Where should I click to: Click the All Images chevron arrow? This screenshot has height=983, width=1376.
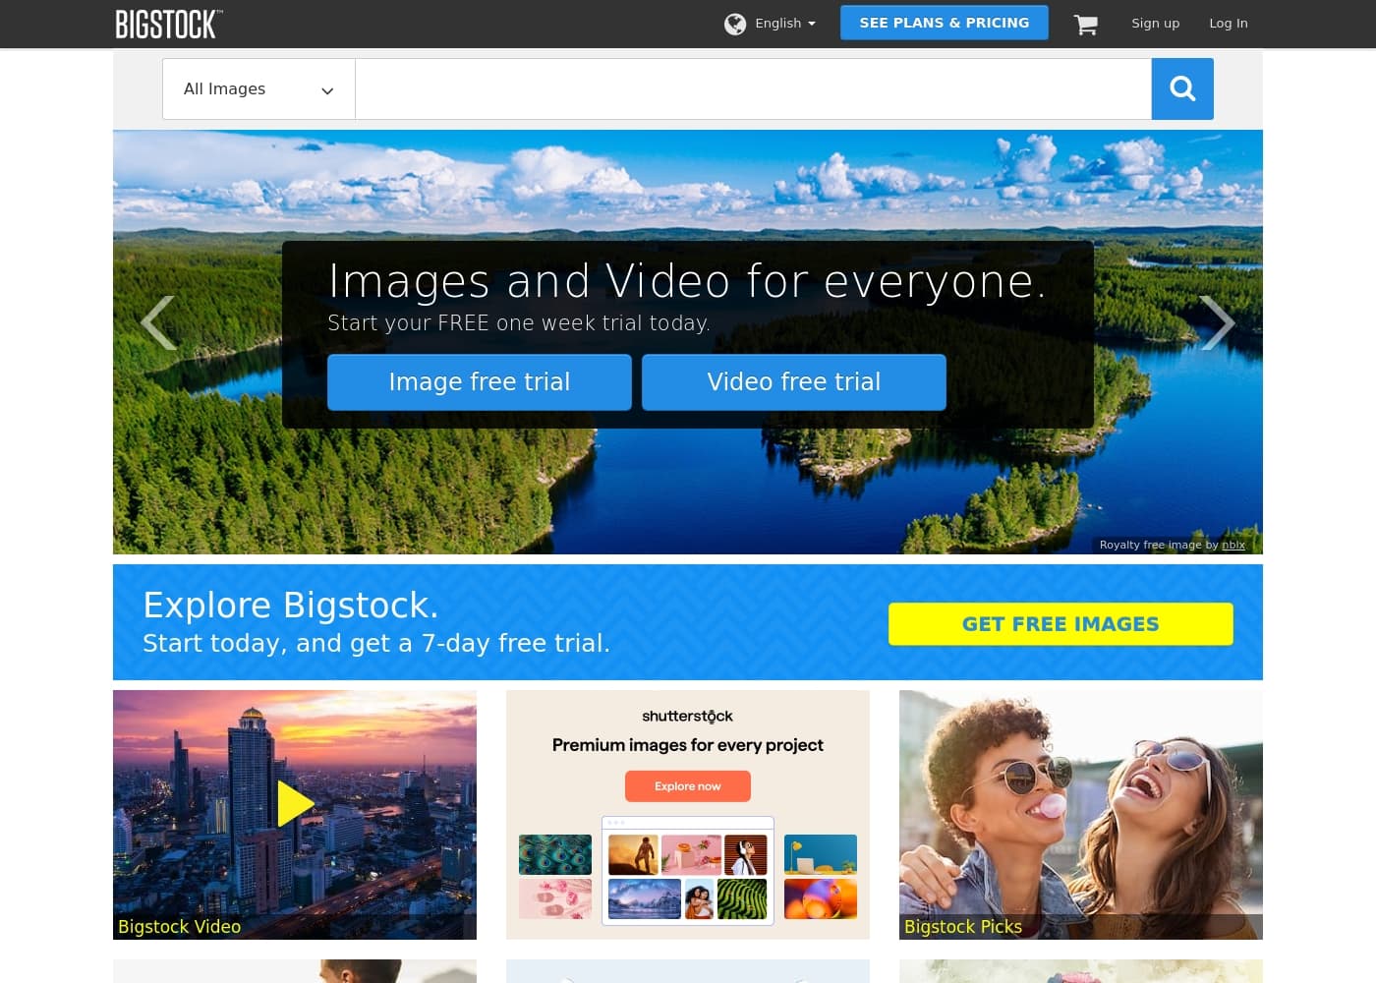coord(327,90)
